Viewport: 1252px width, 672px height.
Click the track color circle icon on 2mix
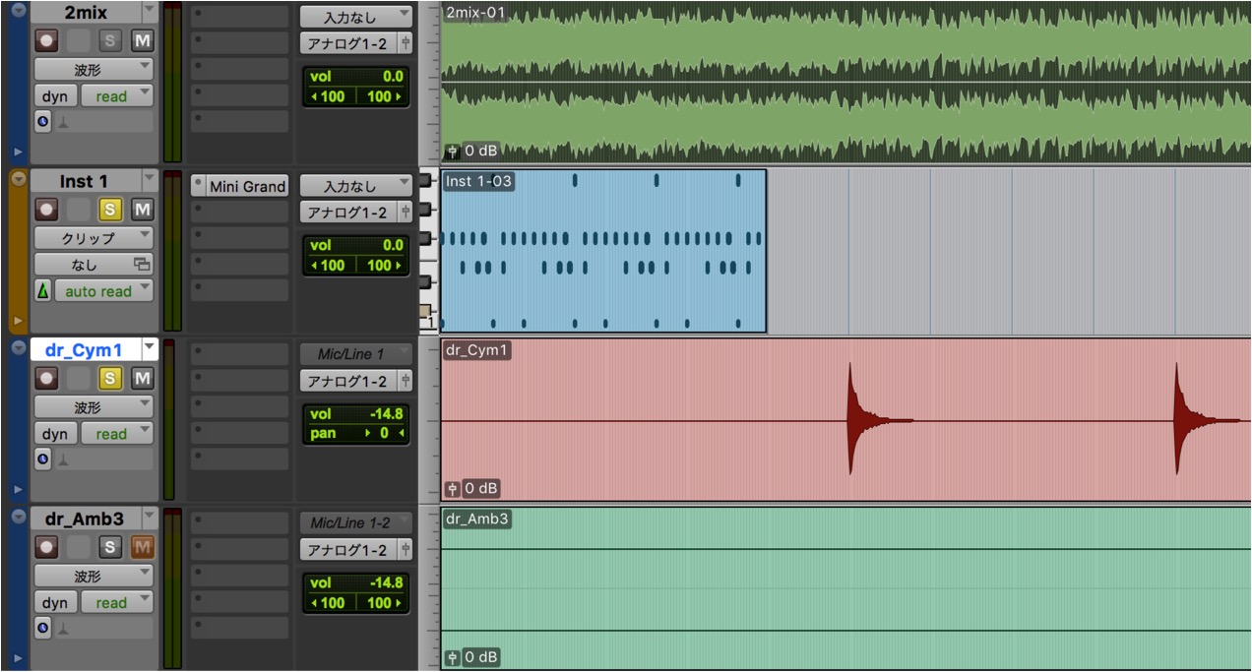coord(17,11)
